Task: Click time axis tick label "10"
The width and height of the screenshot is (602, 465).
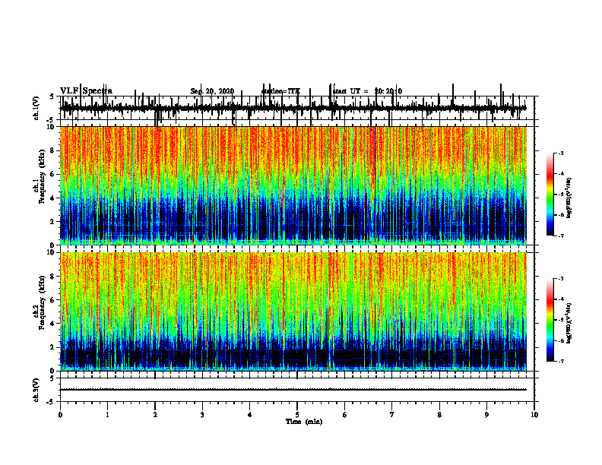Action: [x=534, y=415]
